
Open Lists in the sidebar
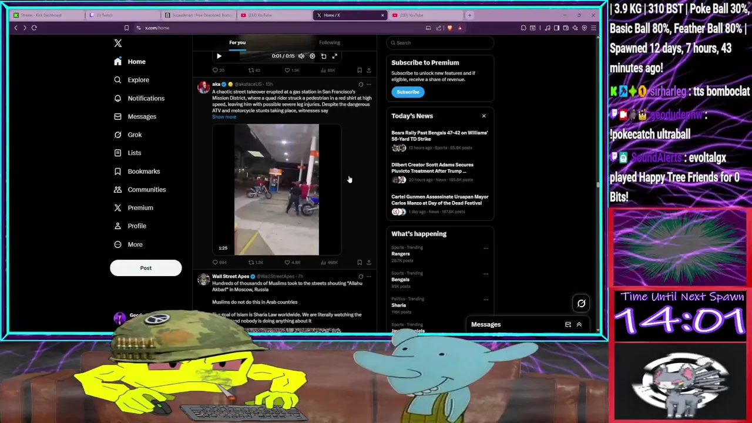pos(127,153)
